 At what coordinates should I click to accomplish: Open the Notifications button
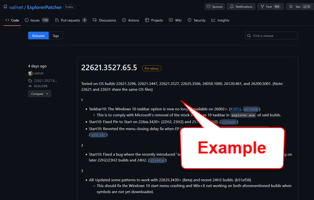[x=241, y=7]
